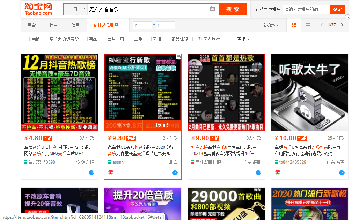
Task: Enable 赠送退货运费险 filter checkbox
Action: coord(46,39)
